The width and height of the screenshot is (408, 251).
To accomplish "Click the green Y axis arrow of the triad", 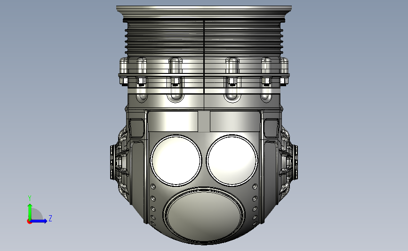I will coord(30,211).
